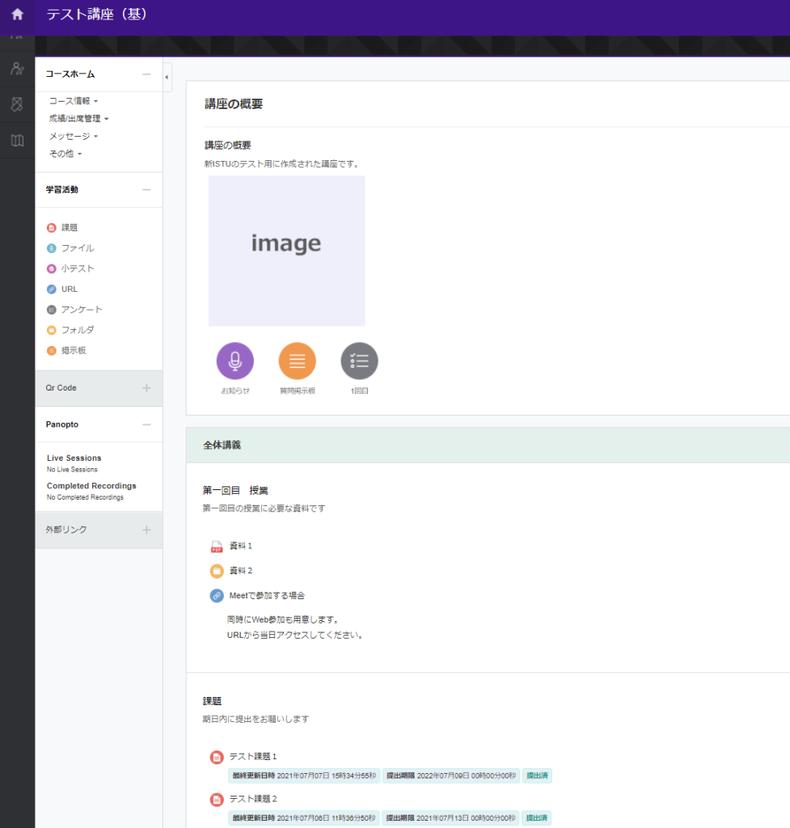Image resolution: width=790 pixels, height=828 pixels.
Task: Click the gray 1回目 checklist icon
Action: 359,361
